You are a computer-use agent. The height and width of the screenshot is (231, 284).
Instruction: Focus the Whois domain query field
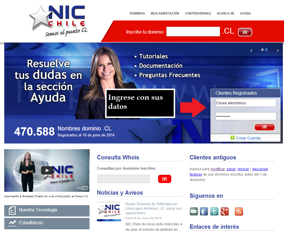(124, 179)
